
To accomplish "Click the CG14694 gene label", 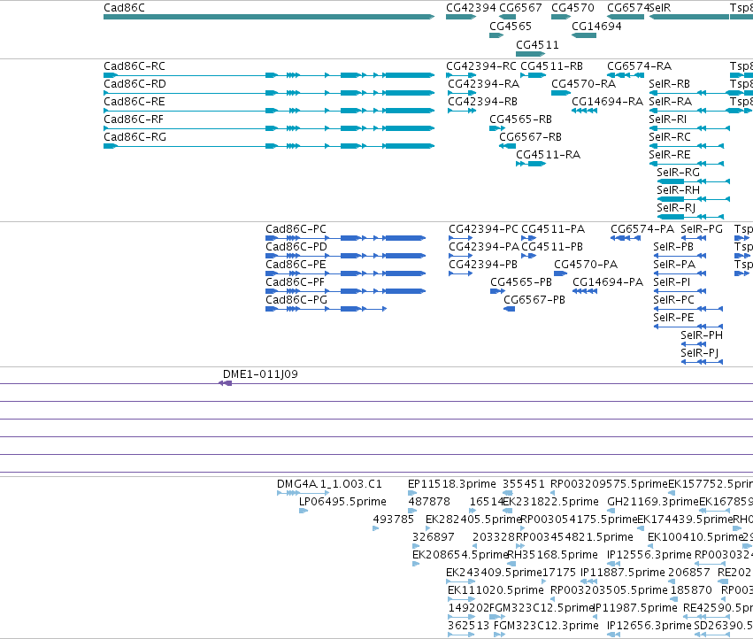I will (x=596, y=26).
